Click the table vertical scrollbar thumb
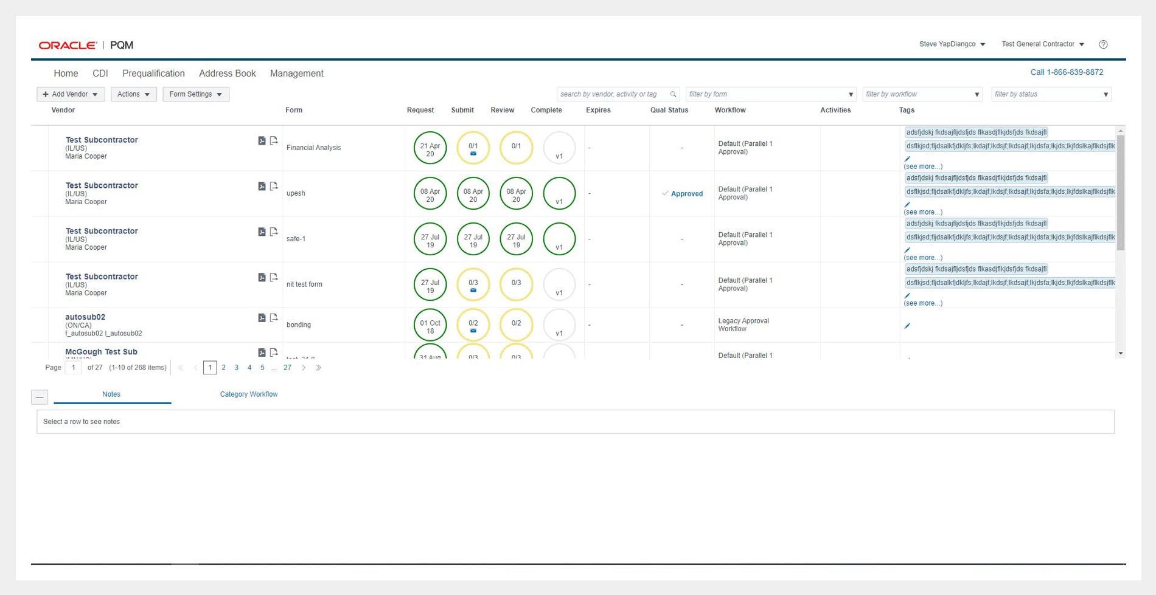Image resolution: width=1156 pixels, height=595 pixels. click(x=1121, y=191)
